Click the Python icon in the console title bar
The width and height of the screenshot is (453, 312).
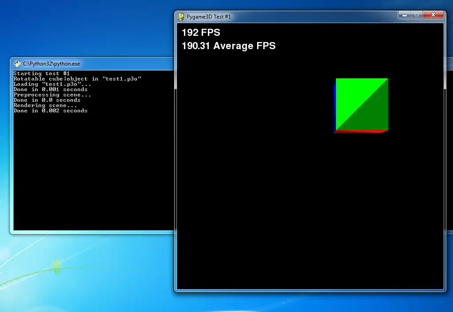pyautogui.click(x=17, y=63)
